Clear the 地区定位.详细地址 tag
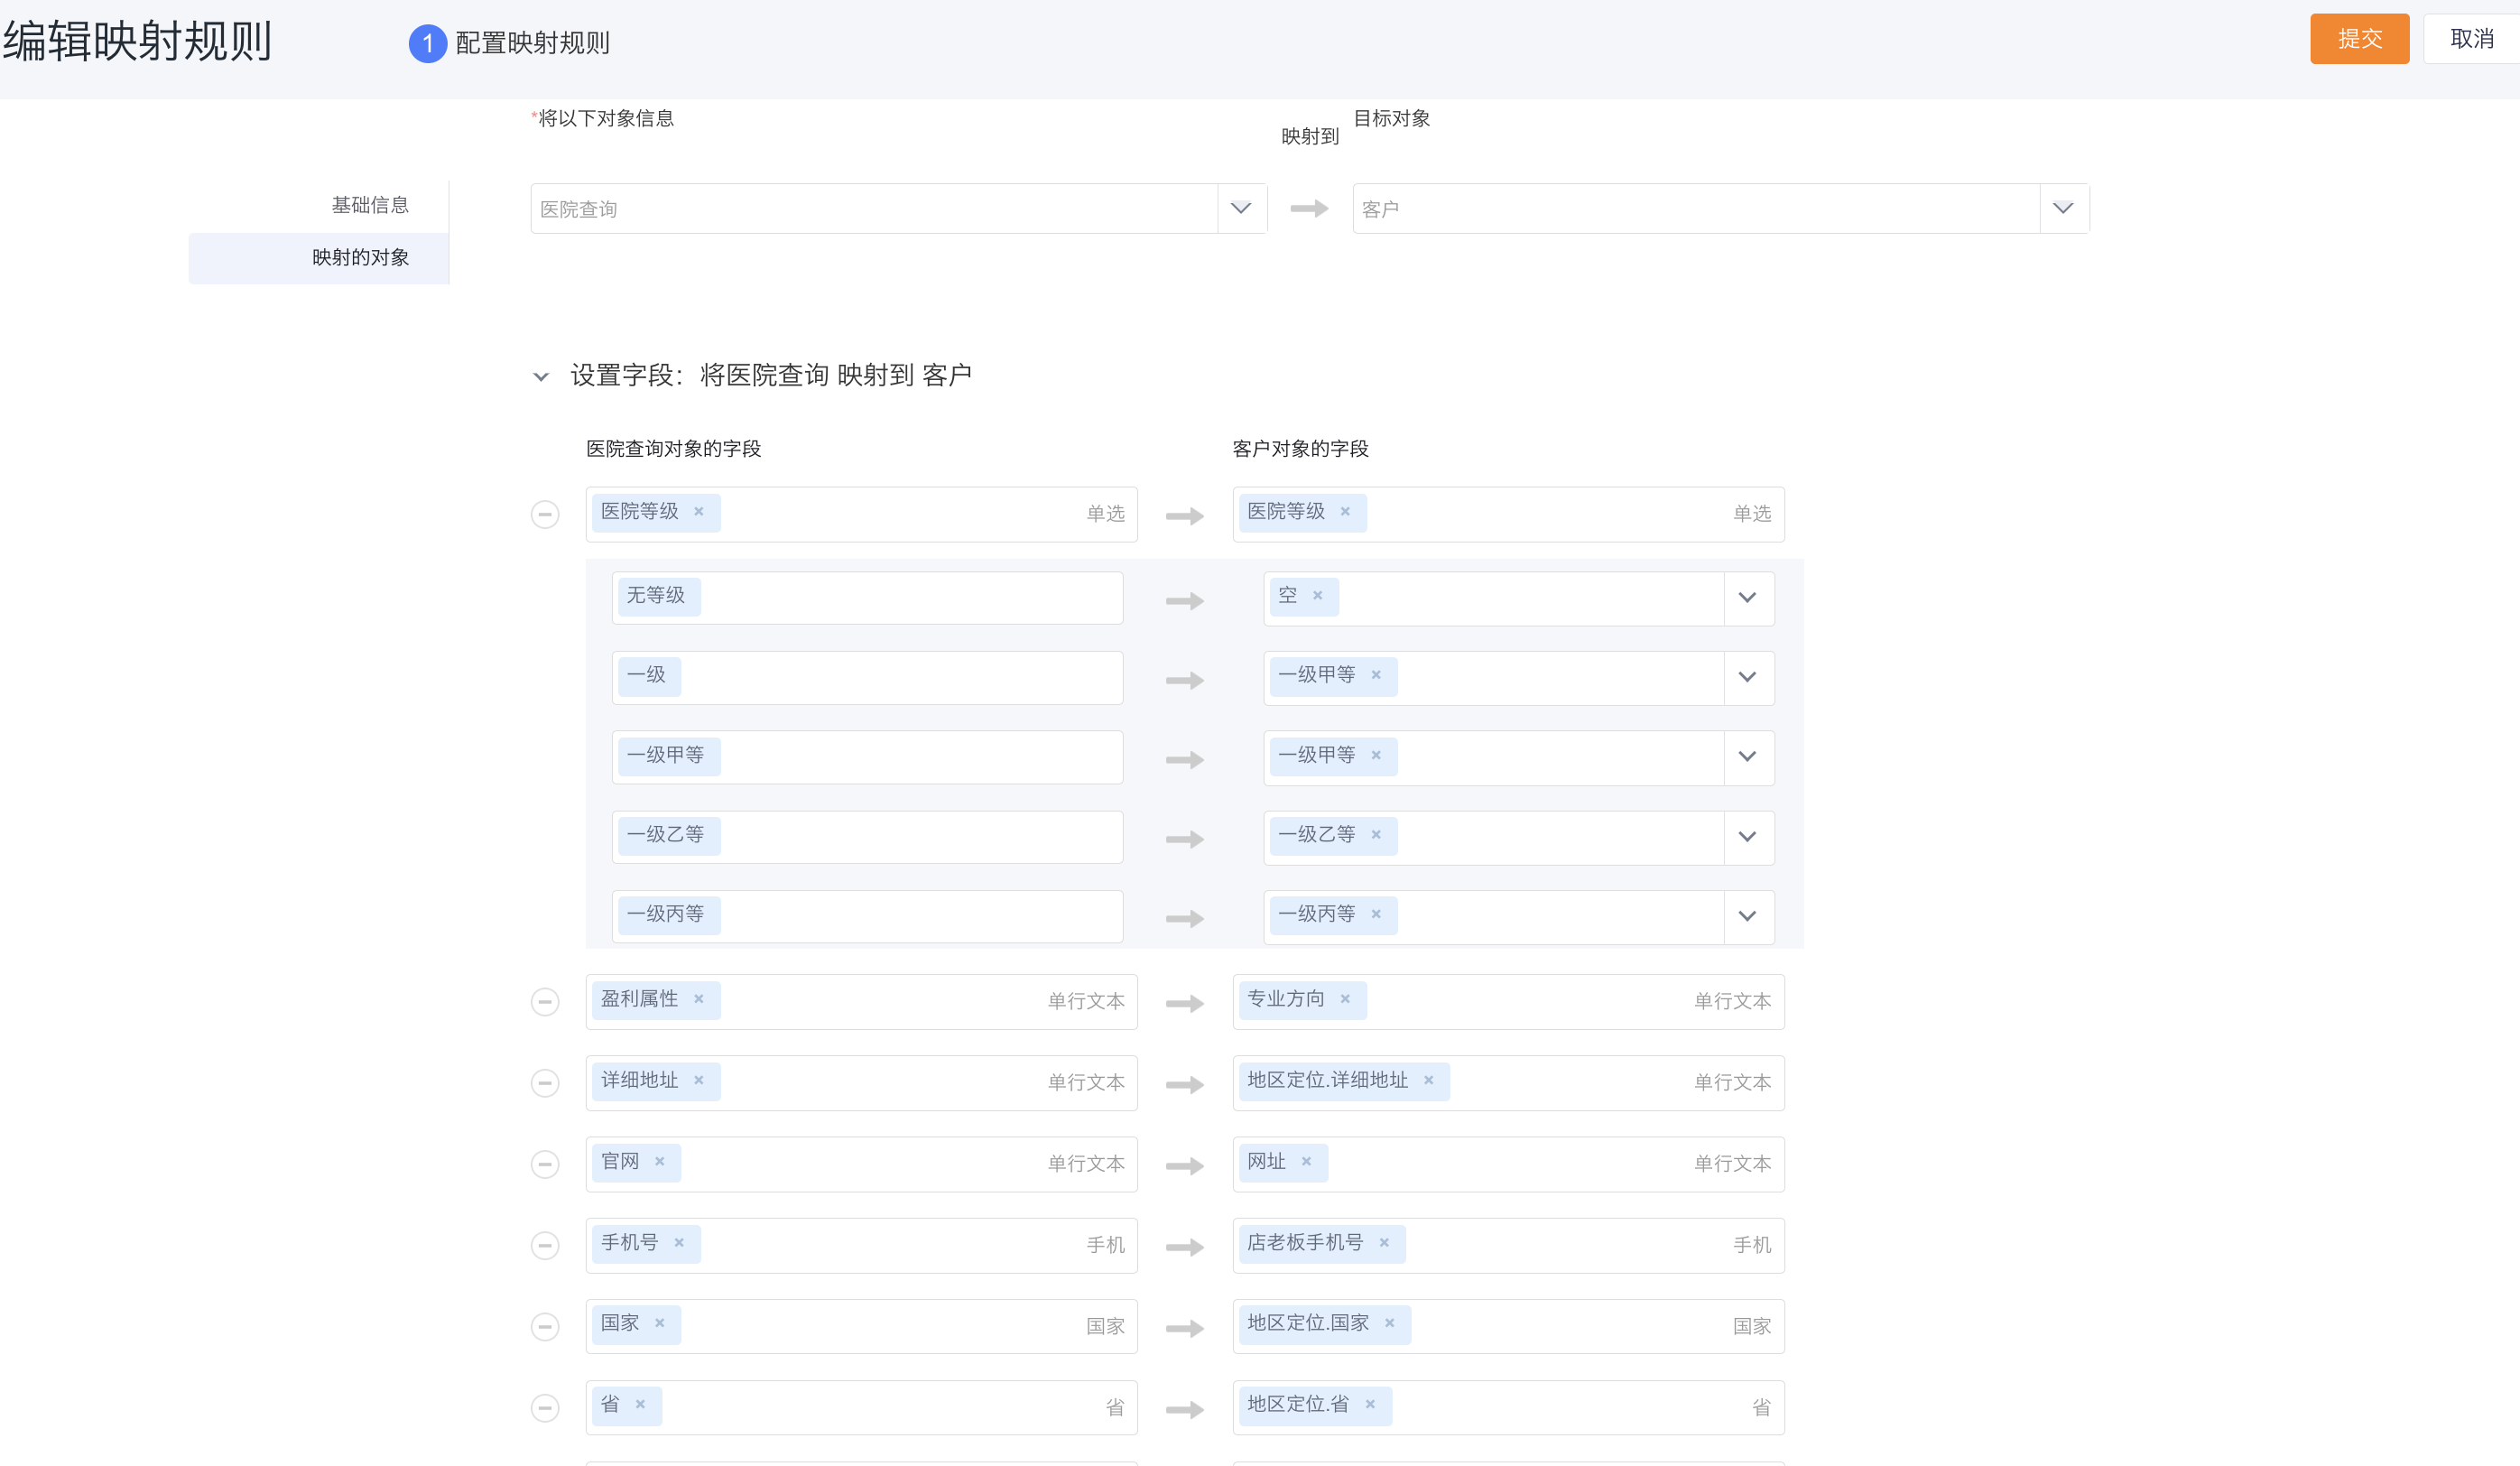2520x1466 pixels. [x=1428, y=1080]
